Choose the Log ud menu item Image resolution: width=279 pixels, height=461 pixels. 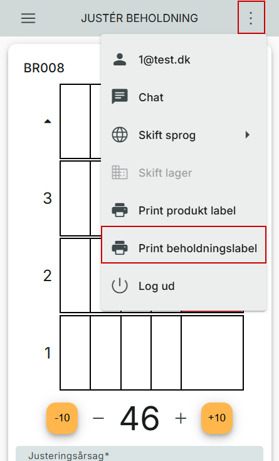(x=184, y=286)
